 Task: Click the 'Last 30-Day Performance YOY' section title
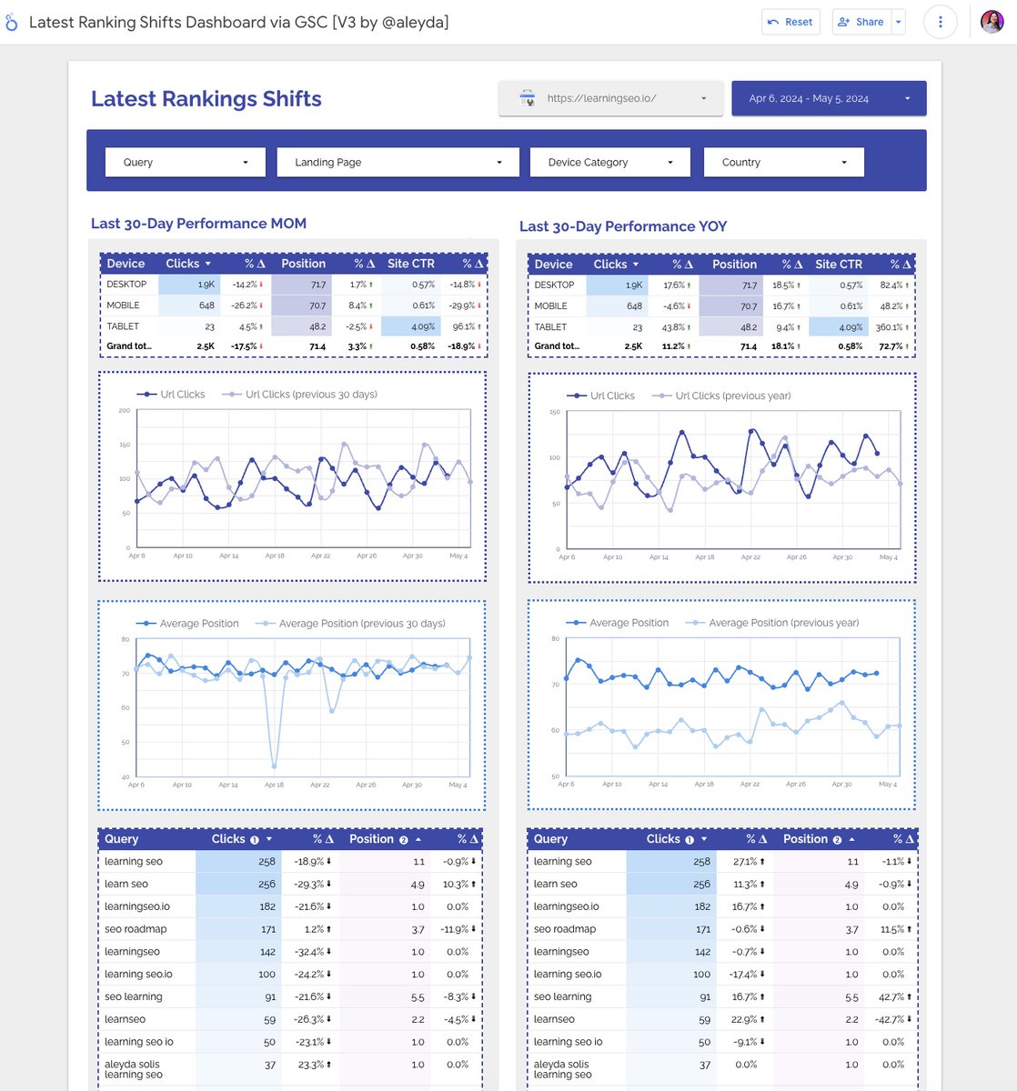click(623, 226)
